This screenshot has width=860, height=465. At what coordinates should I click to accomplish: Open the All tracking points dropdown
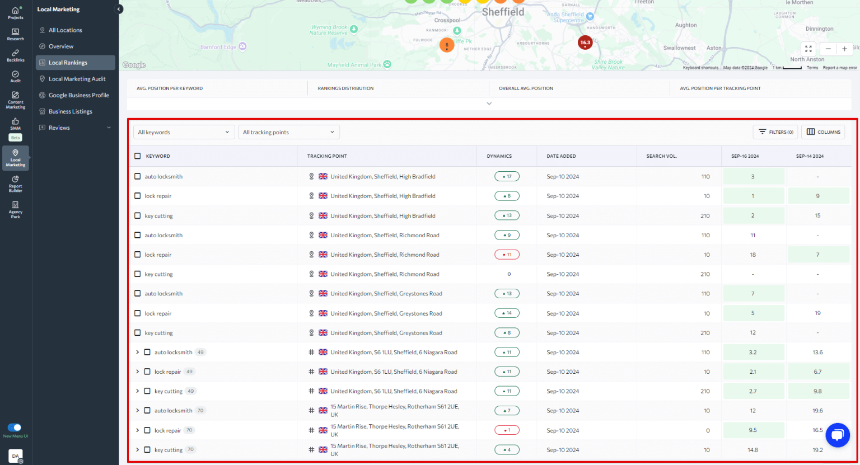coord(289,132)
